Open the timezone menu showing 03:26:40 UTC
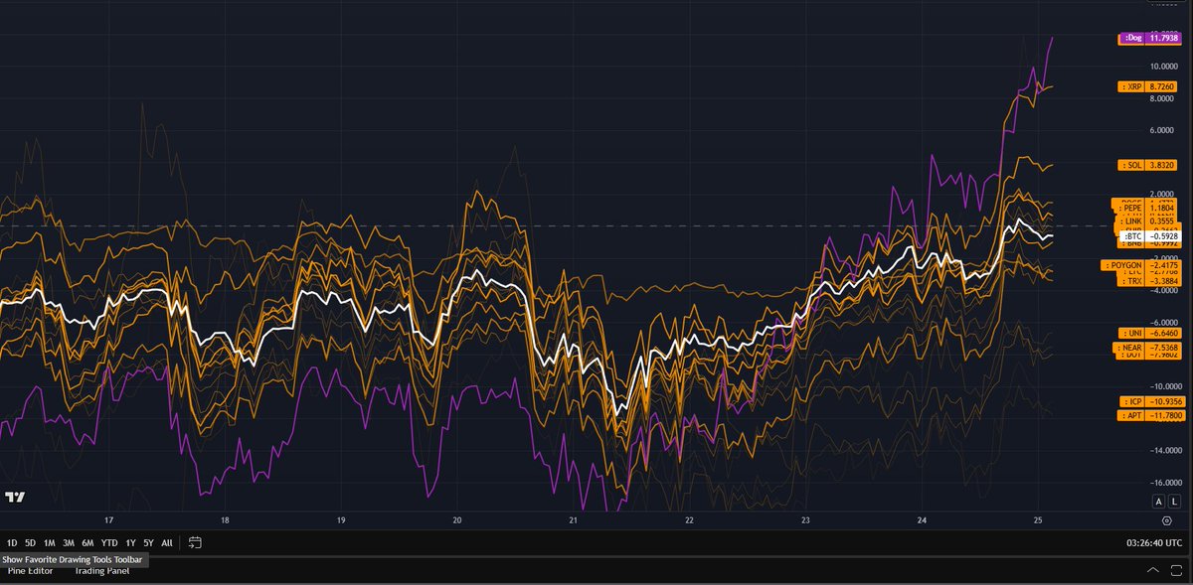 coord(1153,543)
